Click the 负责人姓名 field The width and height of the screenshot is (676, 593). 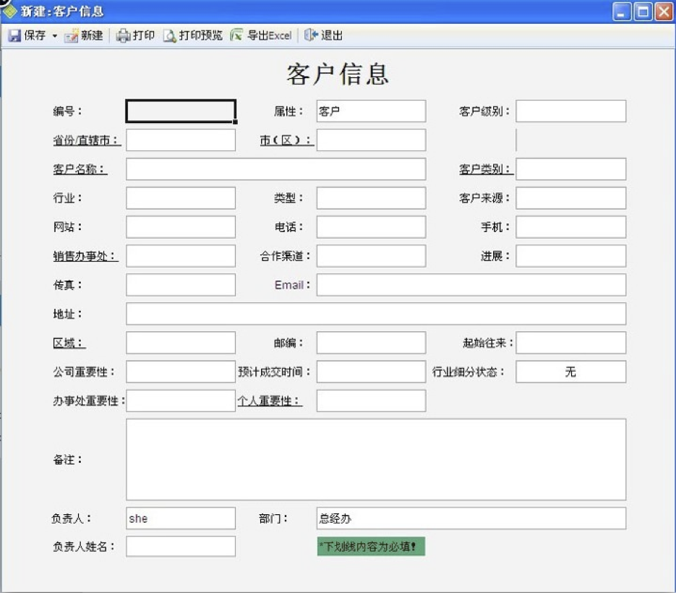181,547
